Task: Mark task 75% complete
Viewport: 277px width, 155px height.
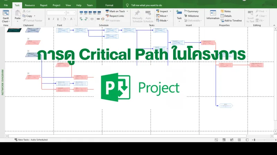Action: coord(95,13)
